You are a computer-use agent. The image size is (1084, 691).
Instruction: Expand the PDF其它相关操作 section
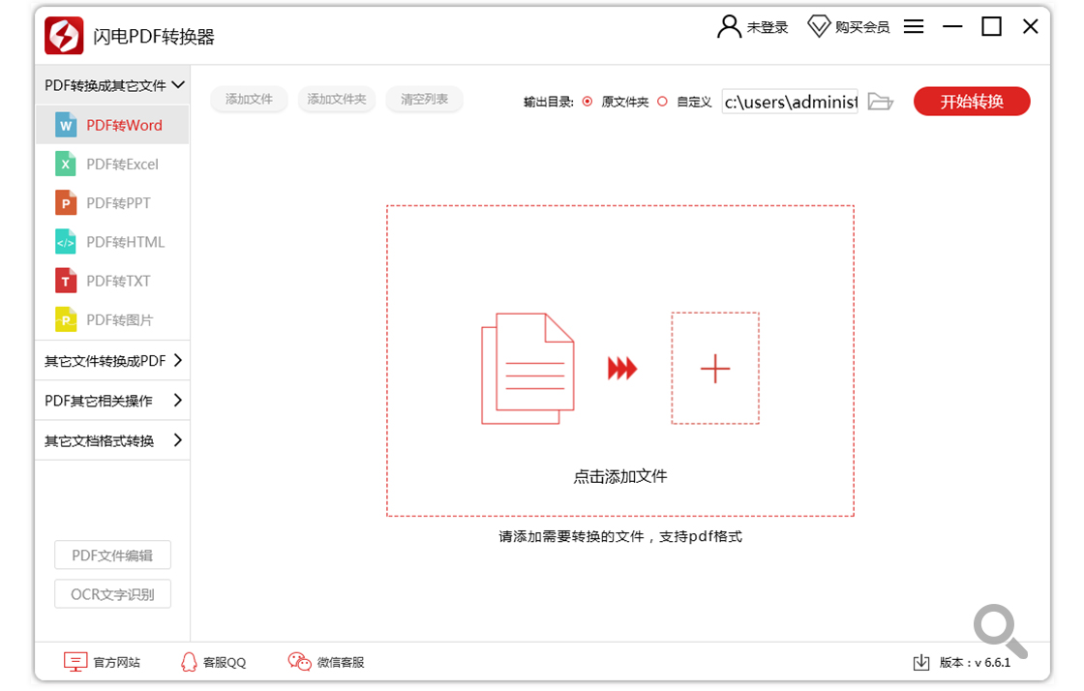click(112, 401)
